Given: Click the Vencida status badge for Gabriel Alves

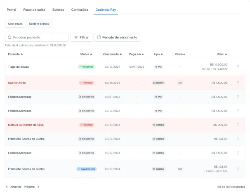Looking at the screenshot, I should coord(86,83).
